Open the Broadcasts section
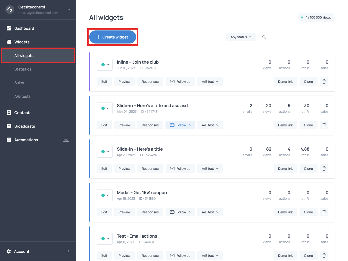Image resolution: width=348 pixels, height=261 pixels. 24,126
